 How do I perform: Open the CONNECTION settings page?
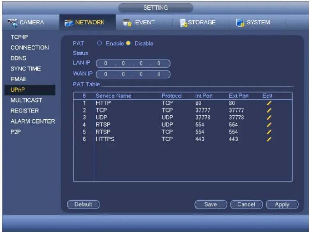click(30, 47)
